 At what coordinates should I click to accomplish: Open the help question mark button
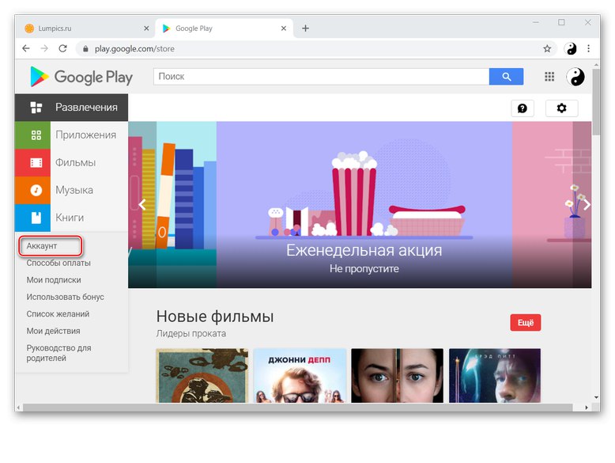coord(523,108)
